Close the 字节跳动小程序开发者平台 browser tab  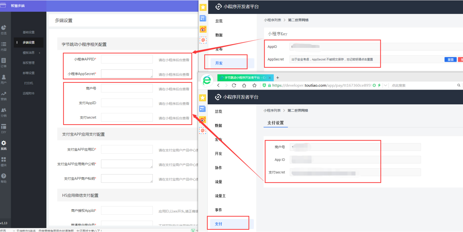coord(270,78)
